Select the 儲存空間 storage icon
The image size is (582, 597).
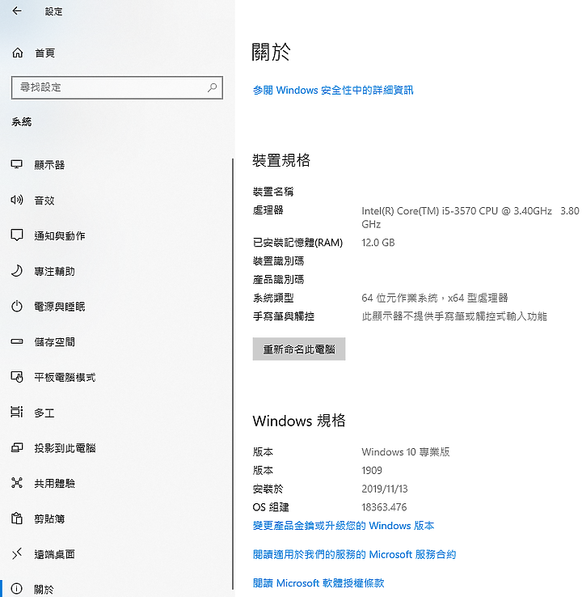click(17, 341)
